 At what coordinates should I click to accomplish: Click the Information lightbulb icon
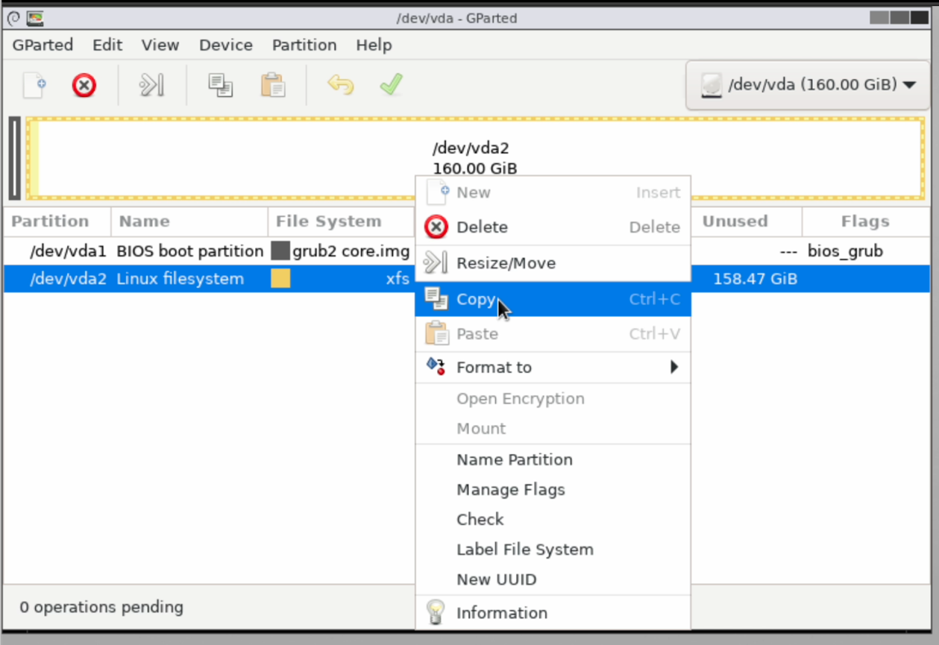point(435,612)
